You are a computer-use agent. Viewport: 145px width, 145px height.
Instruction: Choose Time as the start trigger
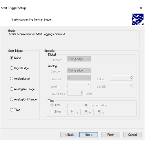point(15,110)
